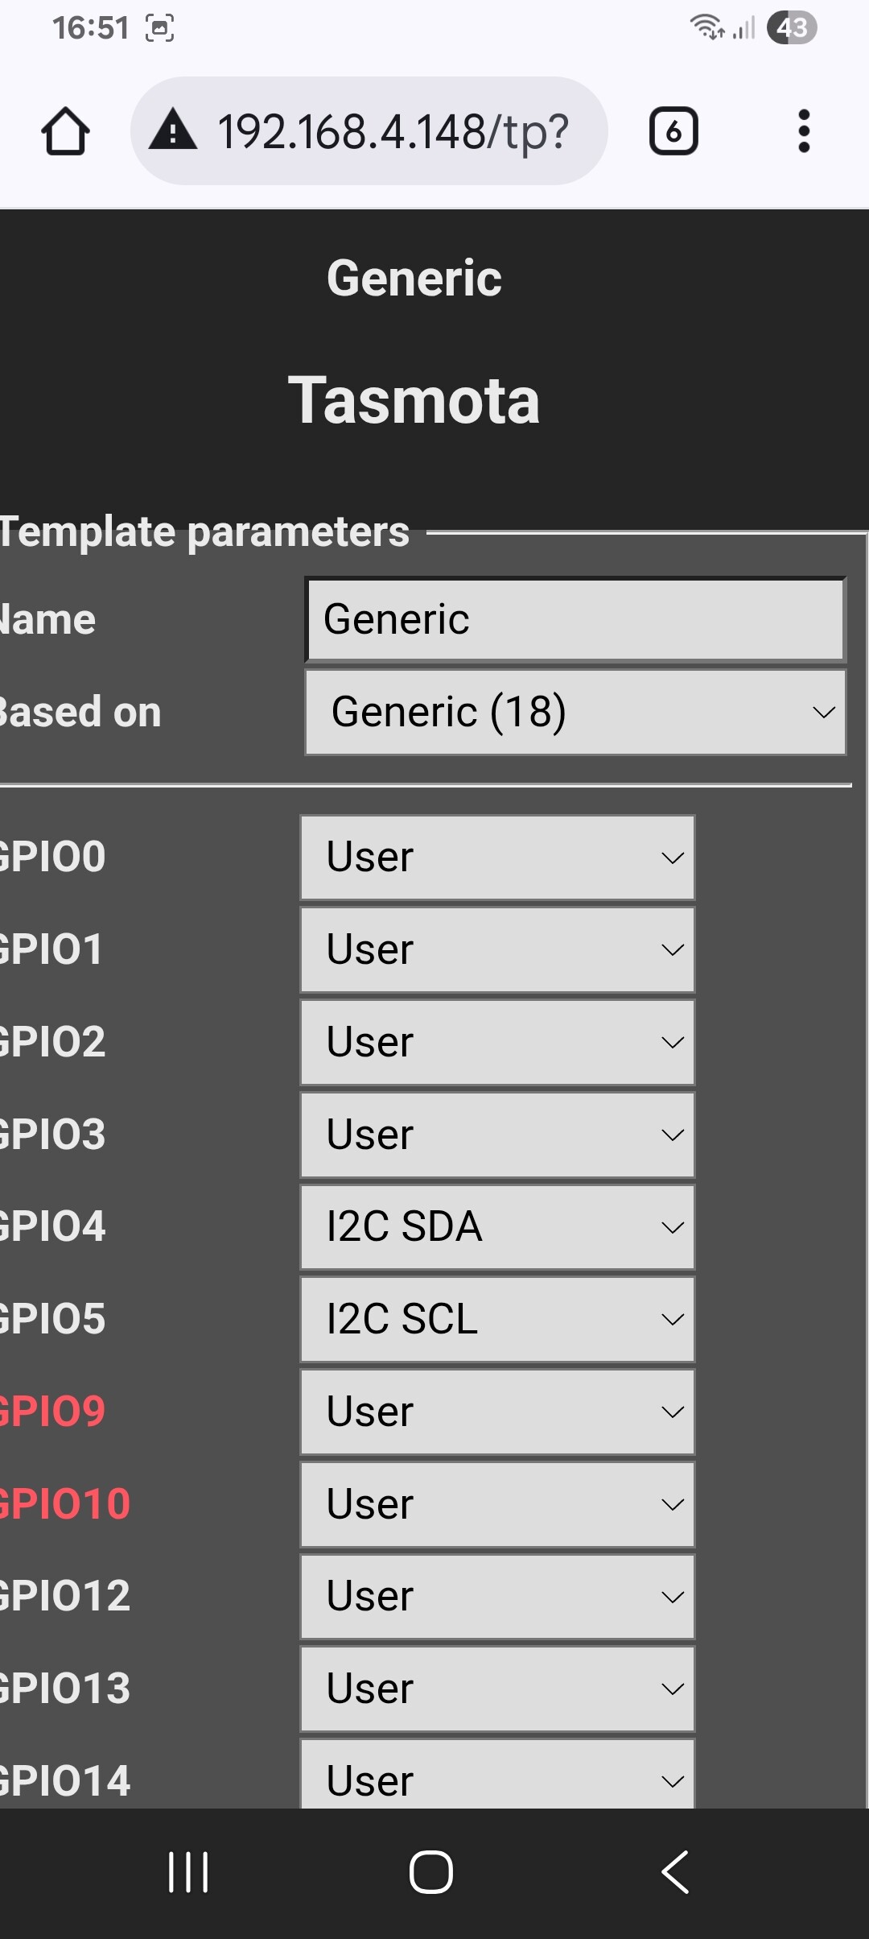Tap the Android home navigation button
This screenshot has height=1939, width=869.
tap(431, 1872)
